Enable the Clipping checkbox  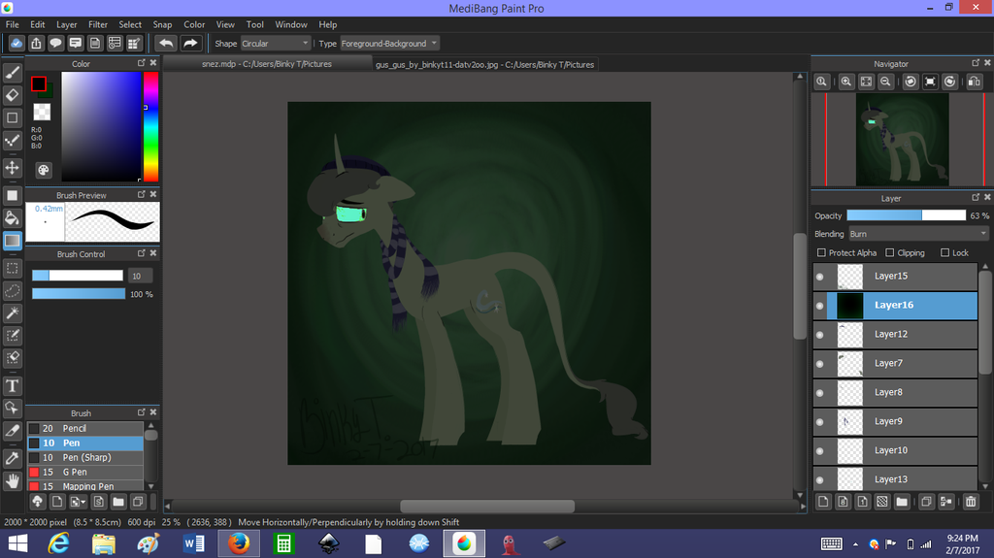[889, 252]
